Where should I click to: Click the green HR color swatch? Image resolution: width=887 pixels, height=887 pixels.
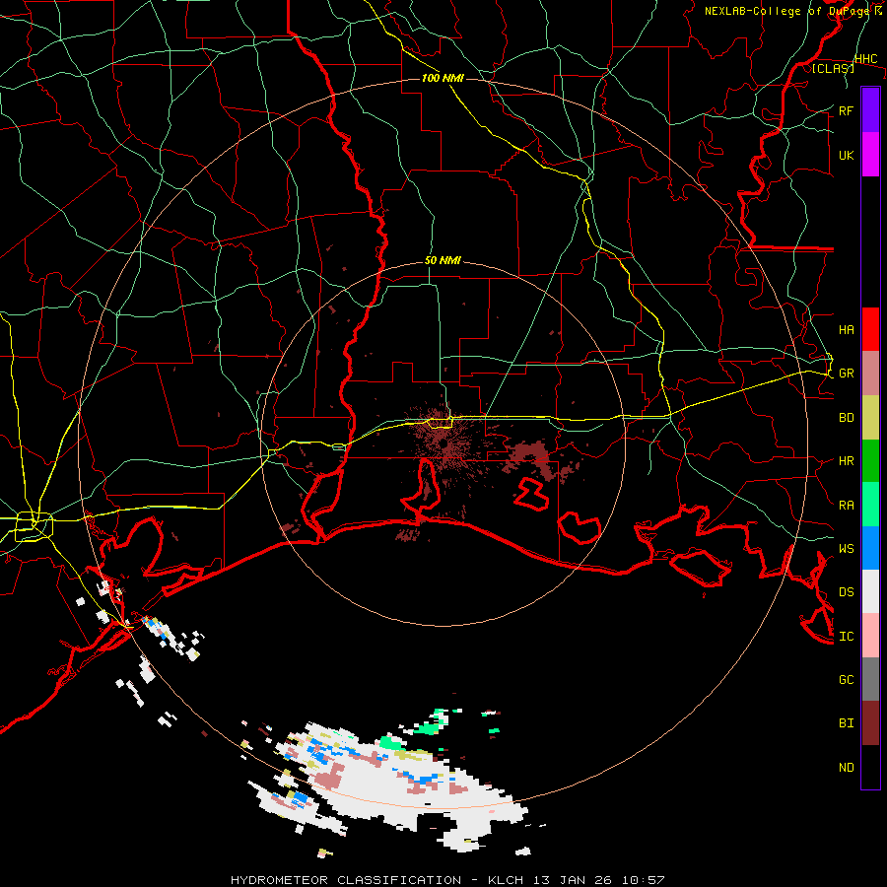[870, 460]
